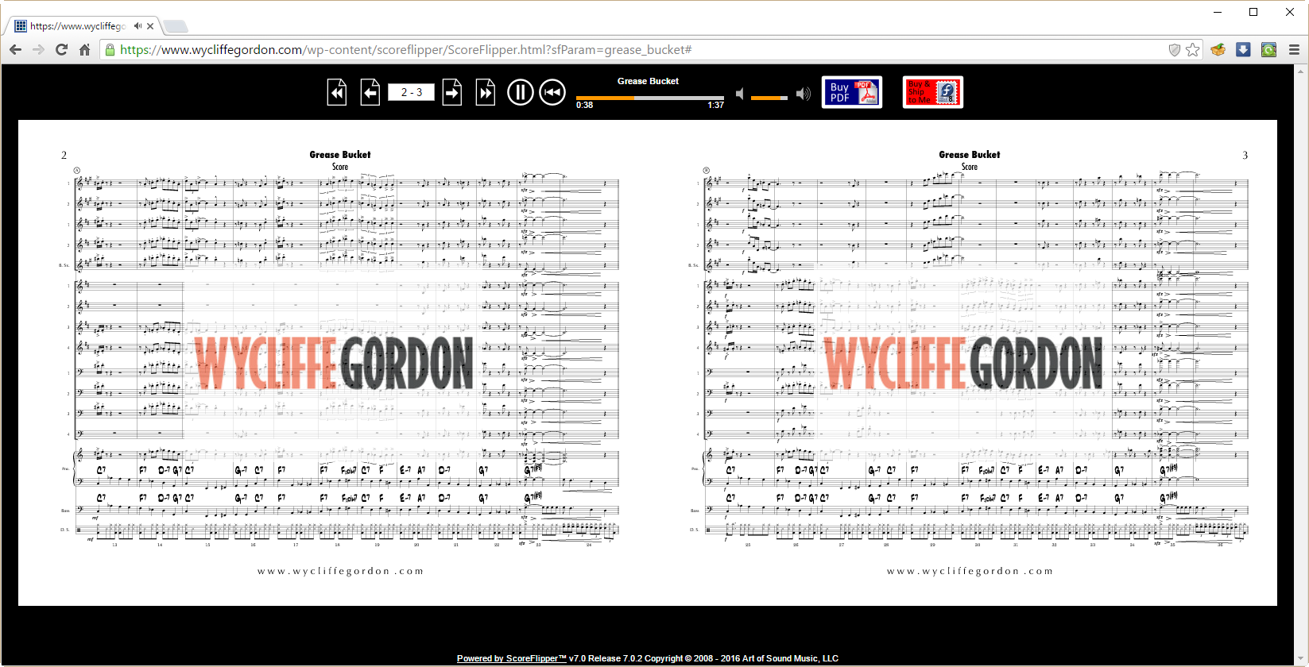The height and width of the screenshot is (667, 1309).
Task: Bookmark this page with the star icon
Action: point(1192,49)
